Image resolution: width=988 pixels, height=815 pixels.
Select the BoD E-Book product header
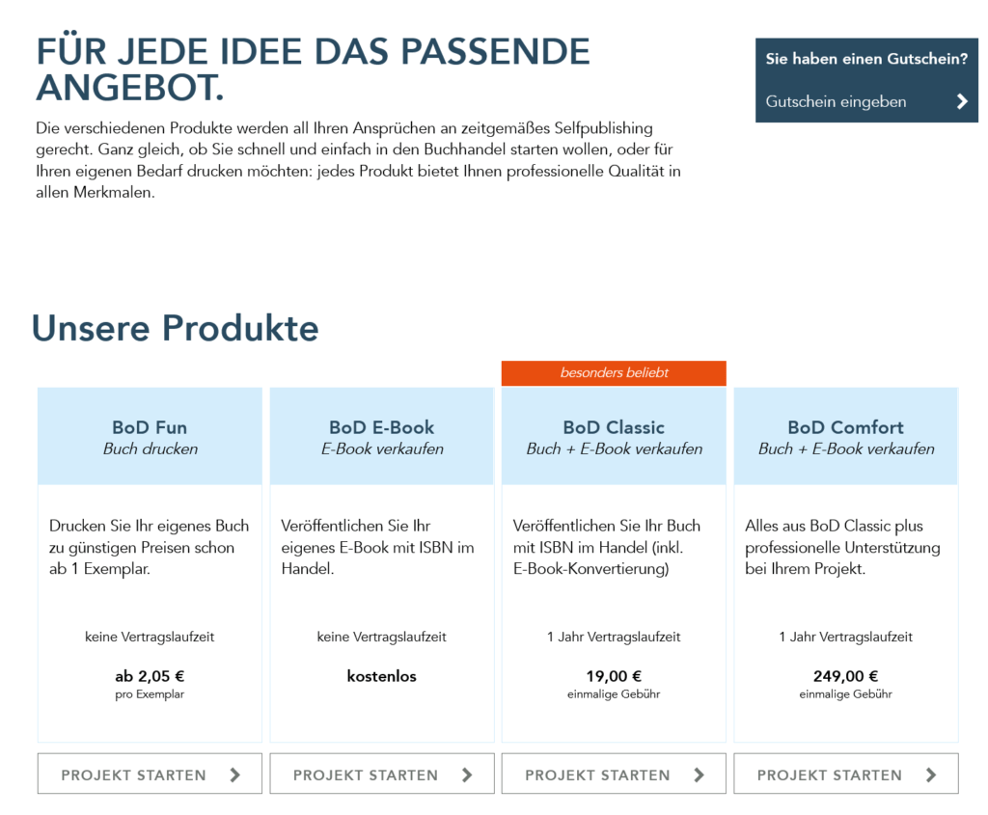click(382, 436)
